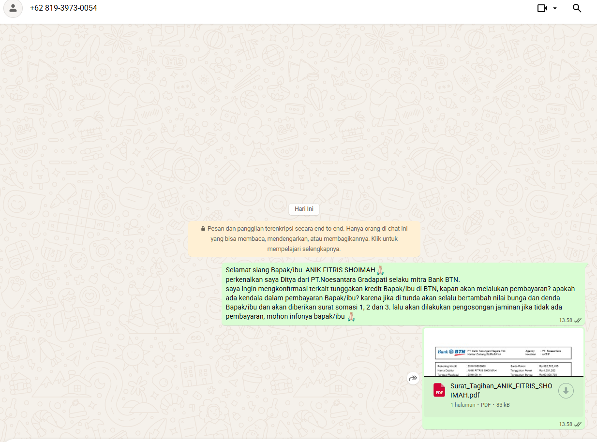Click the 13.58 timestamp below the PDF
597x442 pixels.
click(565, 424)
